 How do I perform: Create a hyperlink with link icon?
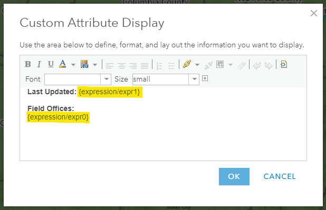coord(187,64)
